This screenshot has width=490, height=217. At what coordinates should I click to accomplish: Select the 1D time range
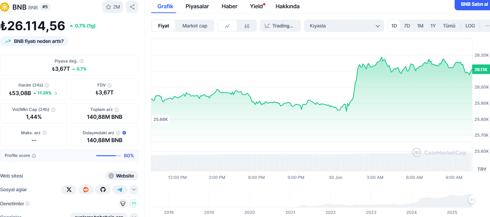click(x=394, y=26)
